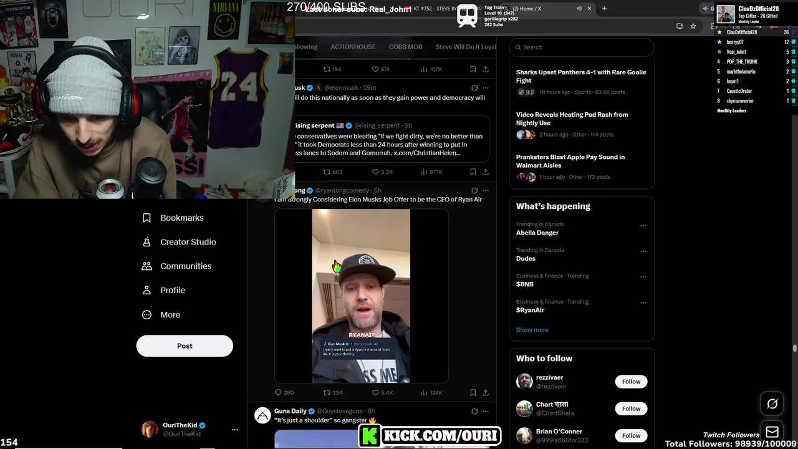The width and height of the screenshot is (798, 449).
Task: Open Grok action on Guns Daily tweet
Action: [x=474, y=412]
